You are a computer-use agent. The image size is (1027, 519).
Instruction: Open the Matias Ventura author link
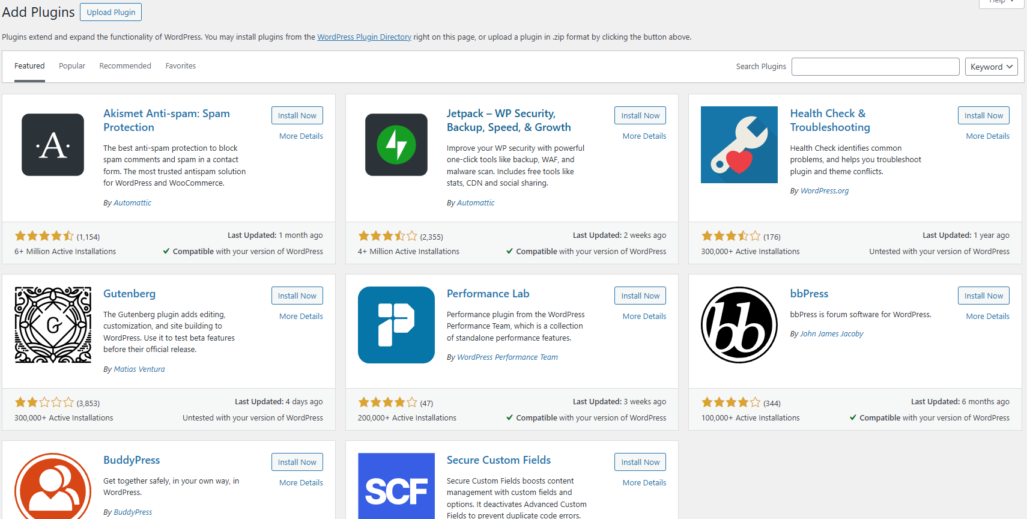[139, 369]
